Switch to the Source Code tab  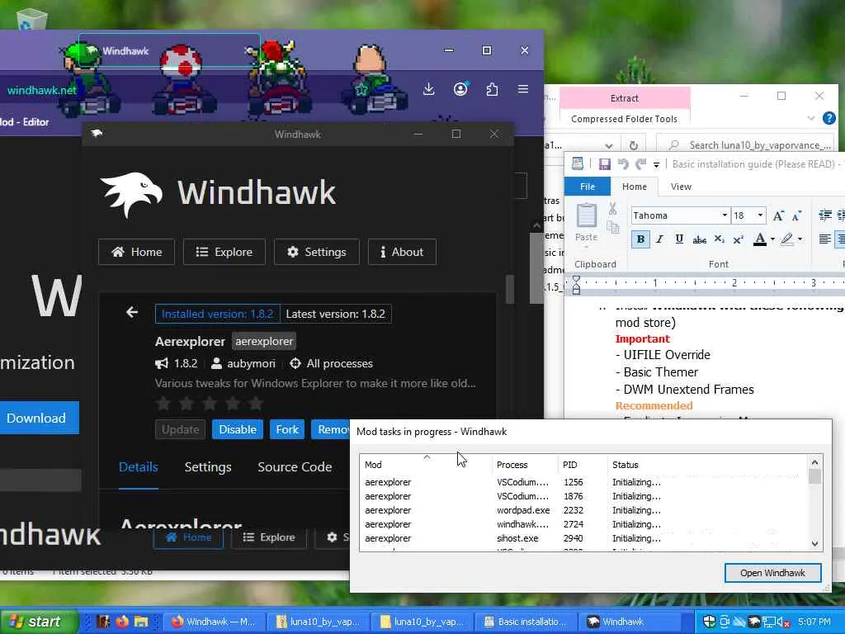tap(295, 467)
